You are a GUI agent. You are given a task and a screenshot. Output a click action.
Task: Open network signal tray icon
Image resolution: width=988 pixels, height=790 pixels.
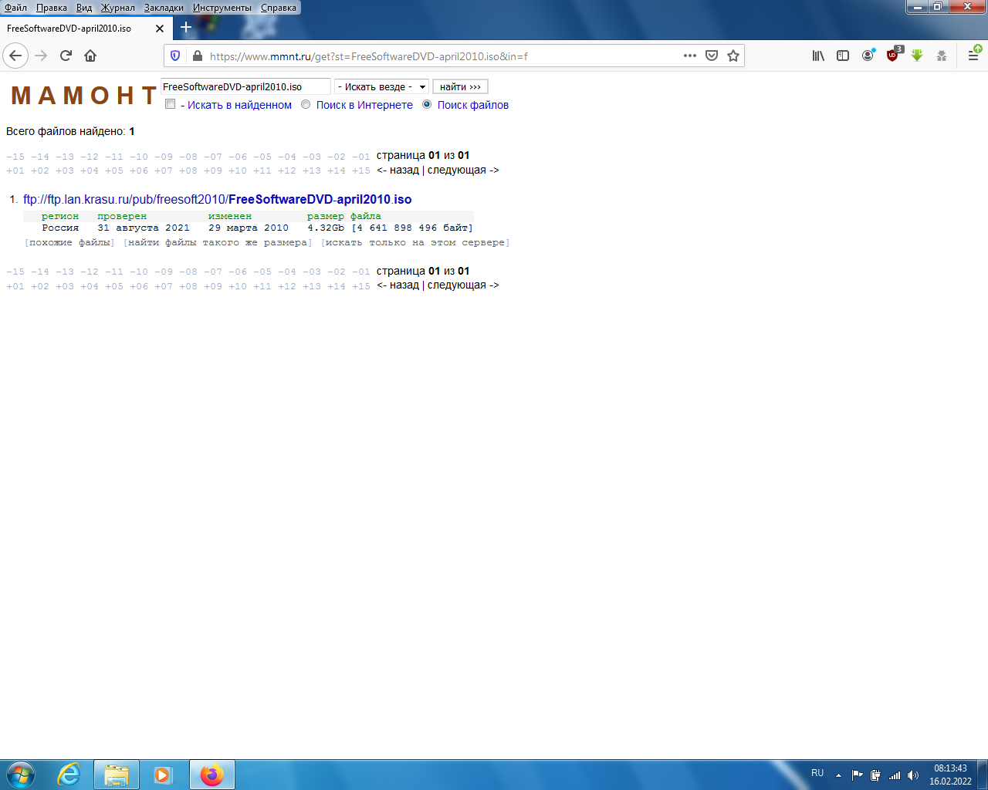tap(895, 775)
